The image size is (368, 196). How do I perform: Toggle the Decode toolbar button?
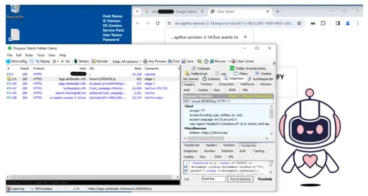[x=99, y=61]
